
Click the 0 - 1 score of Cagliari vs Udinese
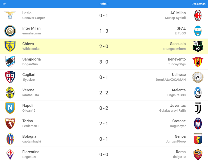coord(104,77)
